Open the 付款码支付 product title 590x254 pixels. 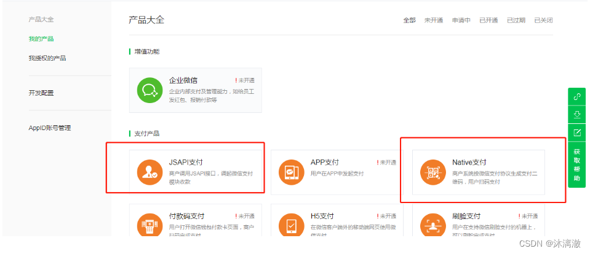186,216
